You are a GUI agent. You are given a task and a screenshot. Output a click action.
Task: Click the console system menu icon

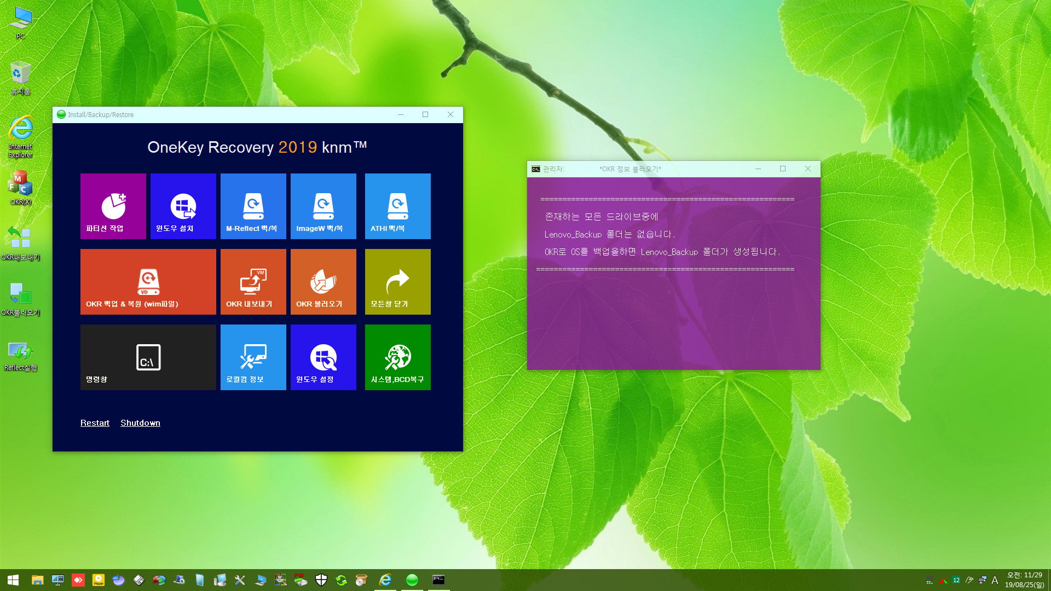(536, 169)
